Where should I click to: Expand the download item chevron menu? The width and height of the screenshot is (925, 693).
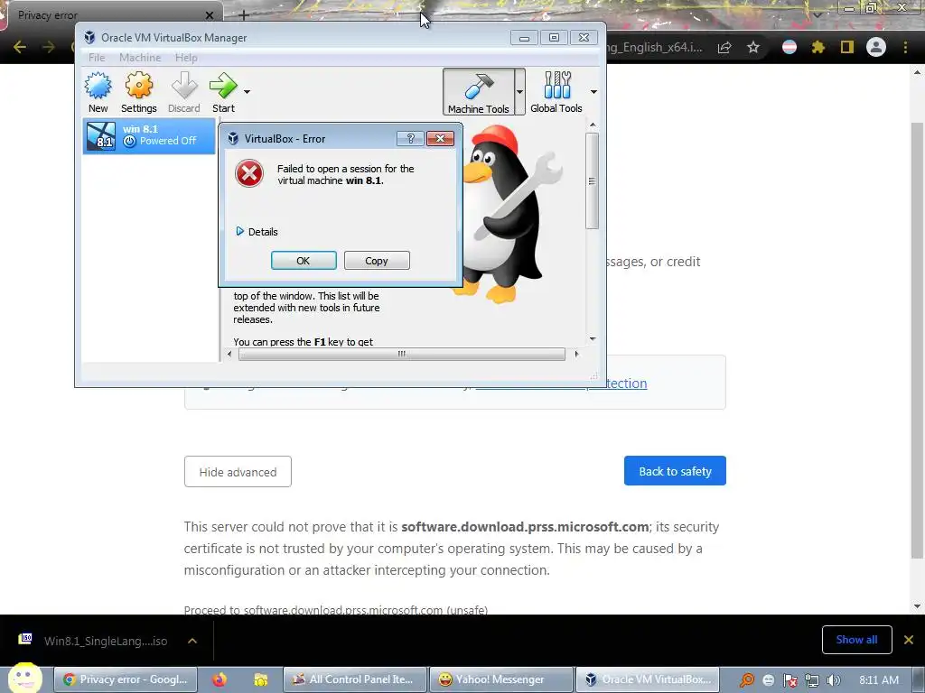[x=192, y=641]
